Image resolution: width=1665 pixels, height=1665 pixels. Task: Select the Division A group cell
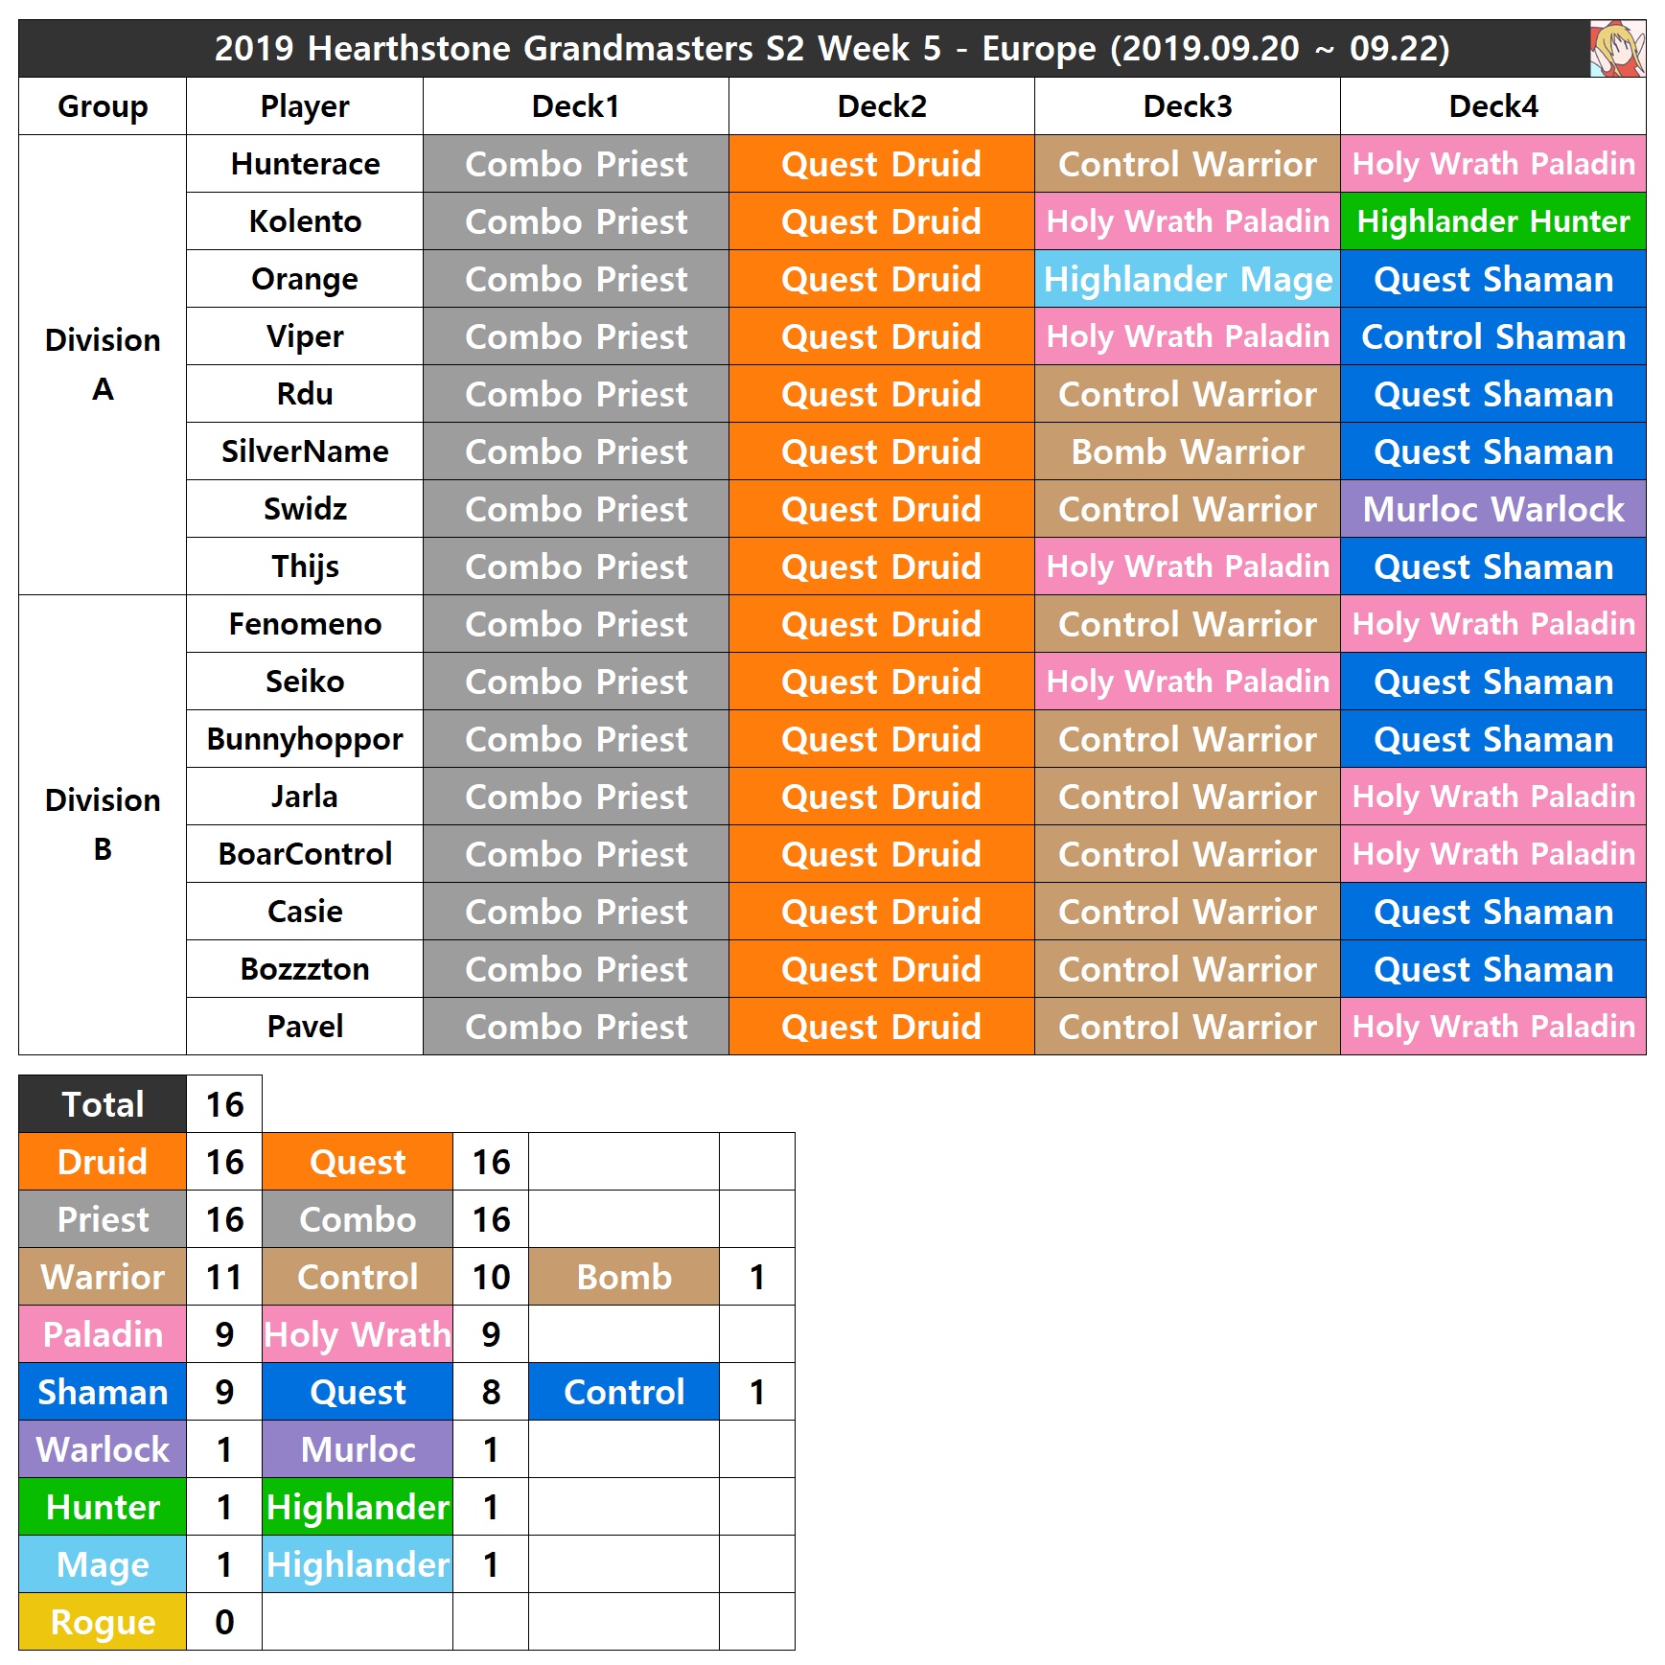[103, 364]
